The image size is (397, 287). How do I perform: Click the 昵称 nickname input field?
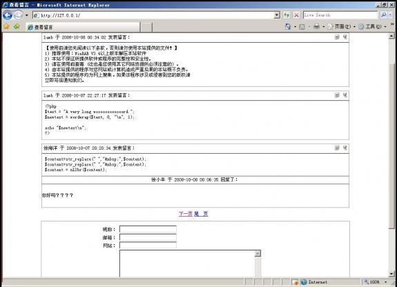point(148,229)
